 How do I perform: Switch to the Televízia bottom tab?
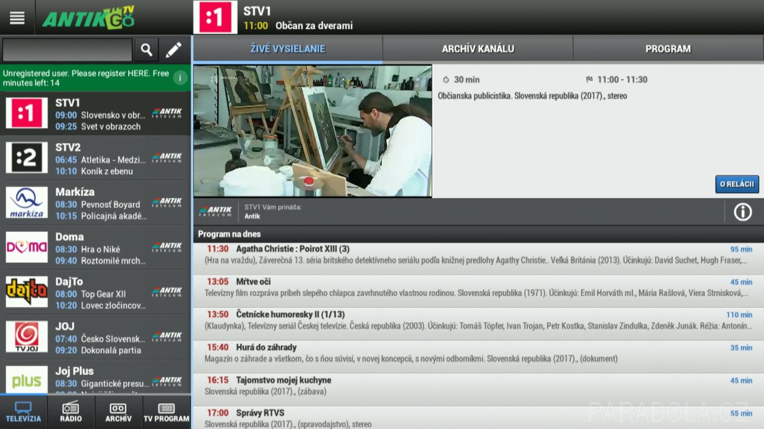(24, 413)
